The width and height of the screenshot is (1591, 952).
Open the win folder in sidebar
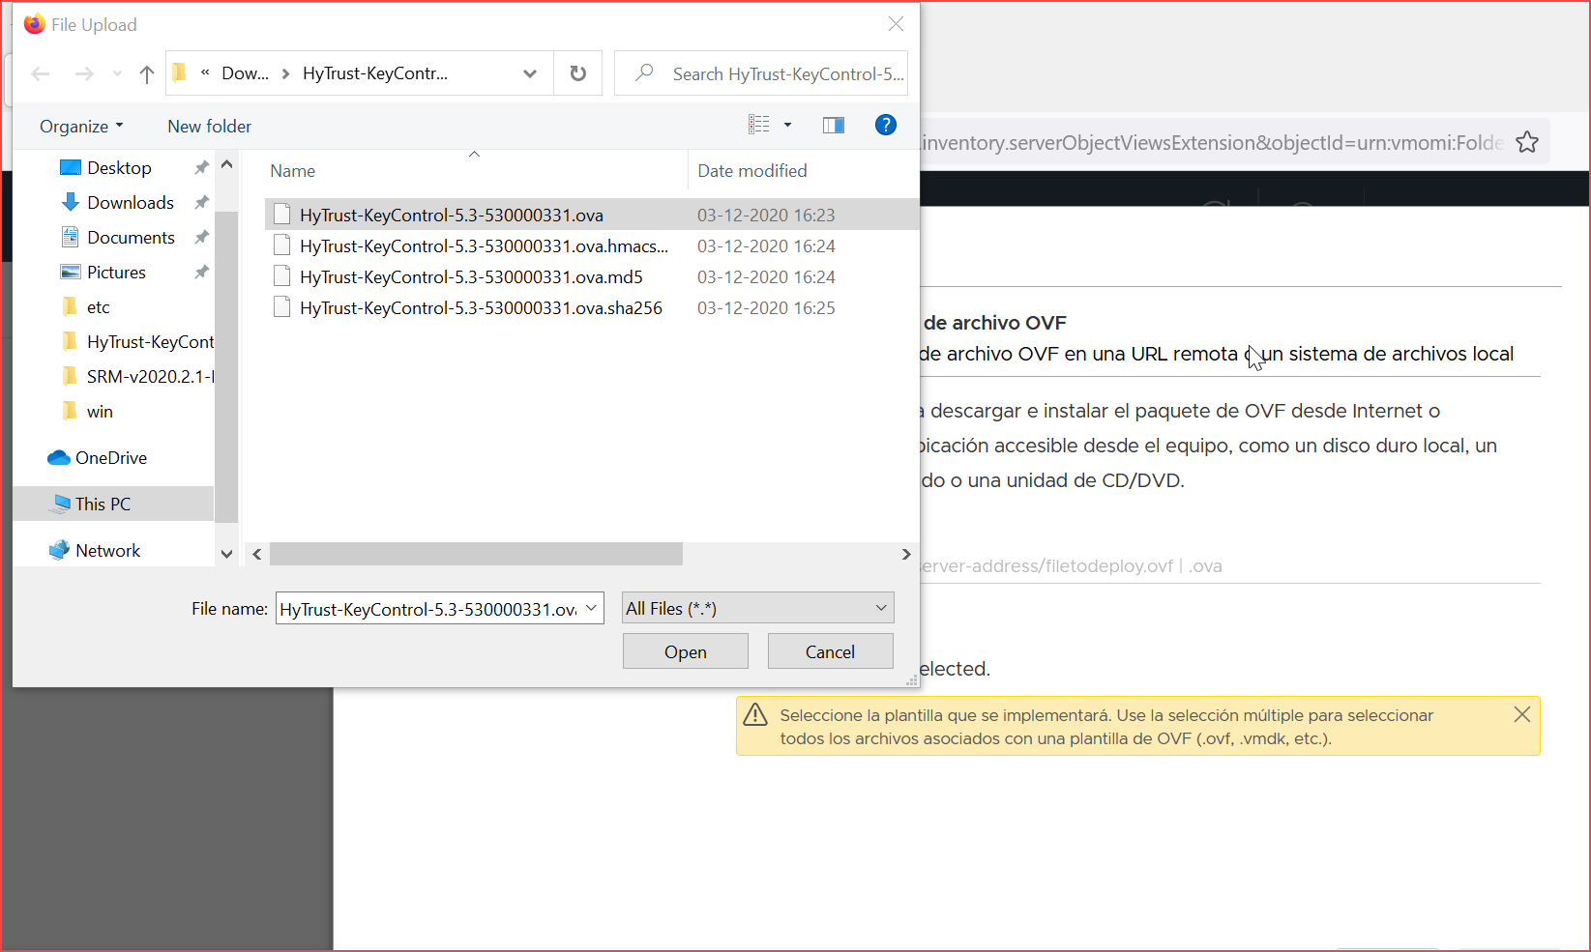tap(100, 412)
